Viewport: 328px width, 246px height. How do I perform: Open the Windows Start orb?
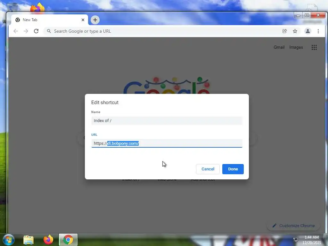[8, 240]
